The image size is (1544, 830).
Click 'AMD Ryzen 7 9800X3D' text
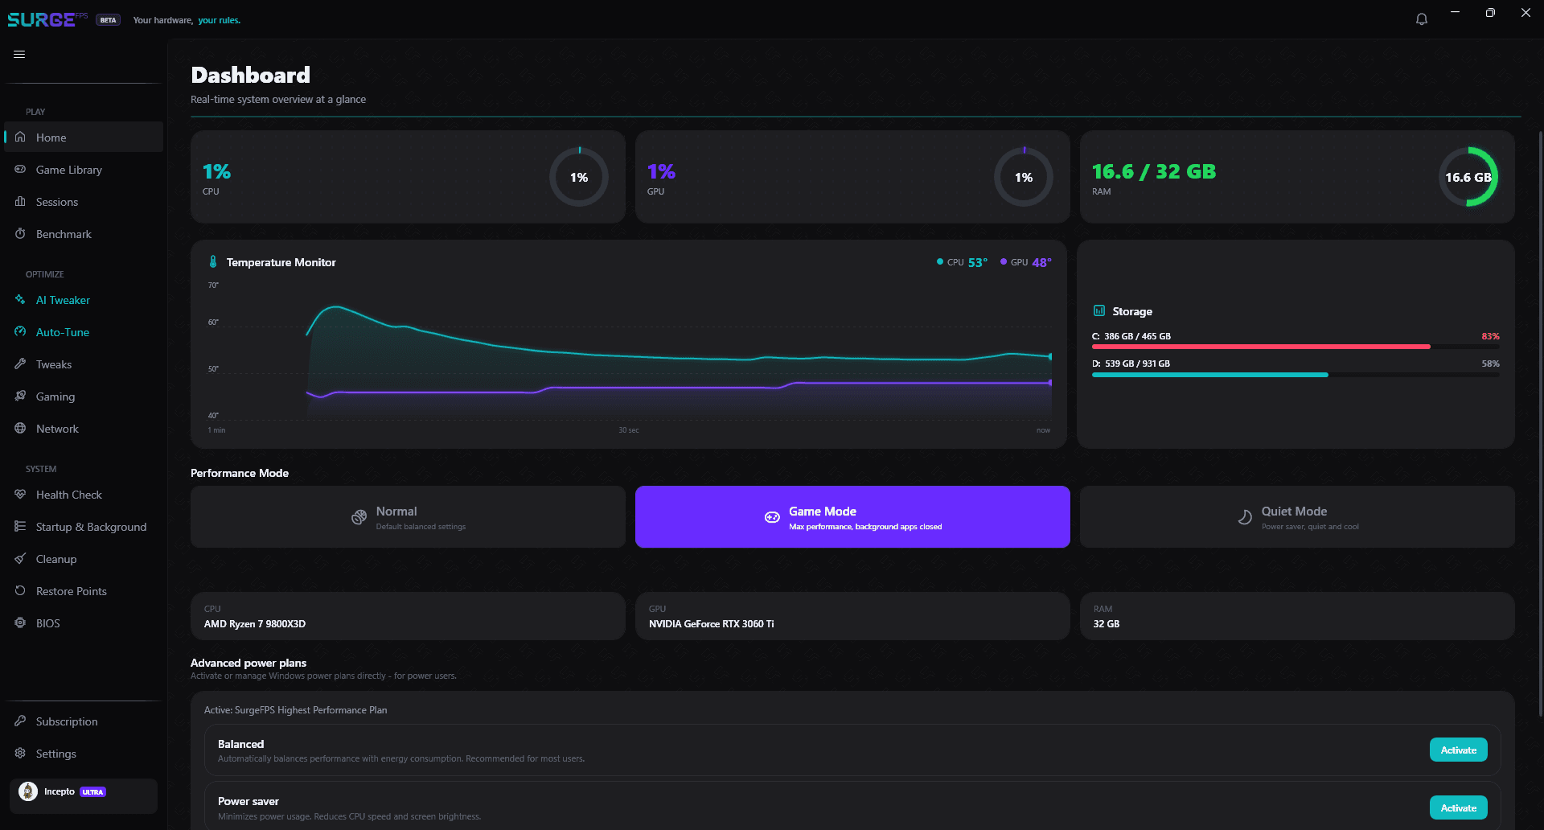click(x=255, y=624)
